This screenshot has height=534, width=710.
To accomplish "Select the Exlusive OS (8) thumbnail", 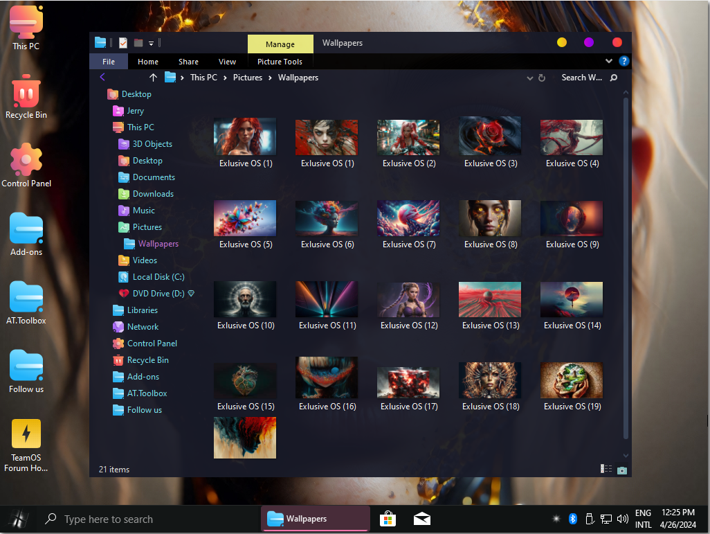I will coord(490,219).
